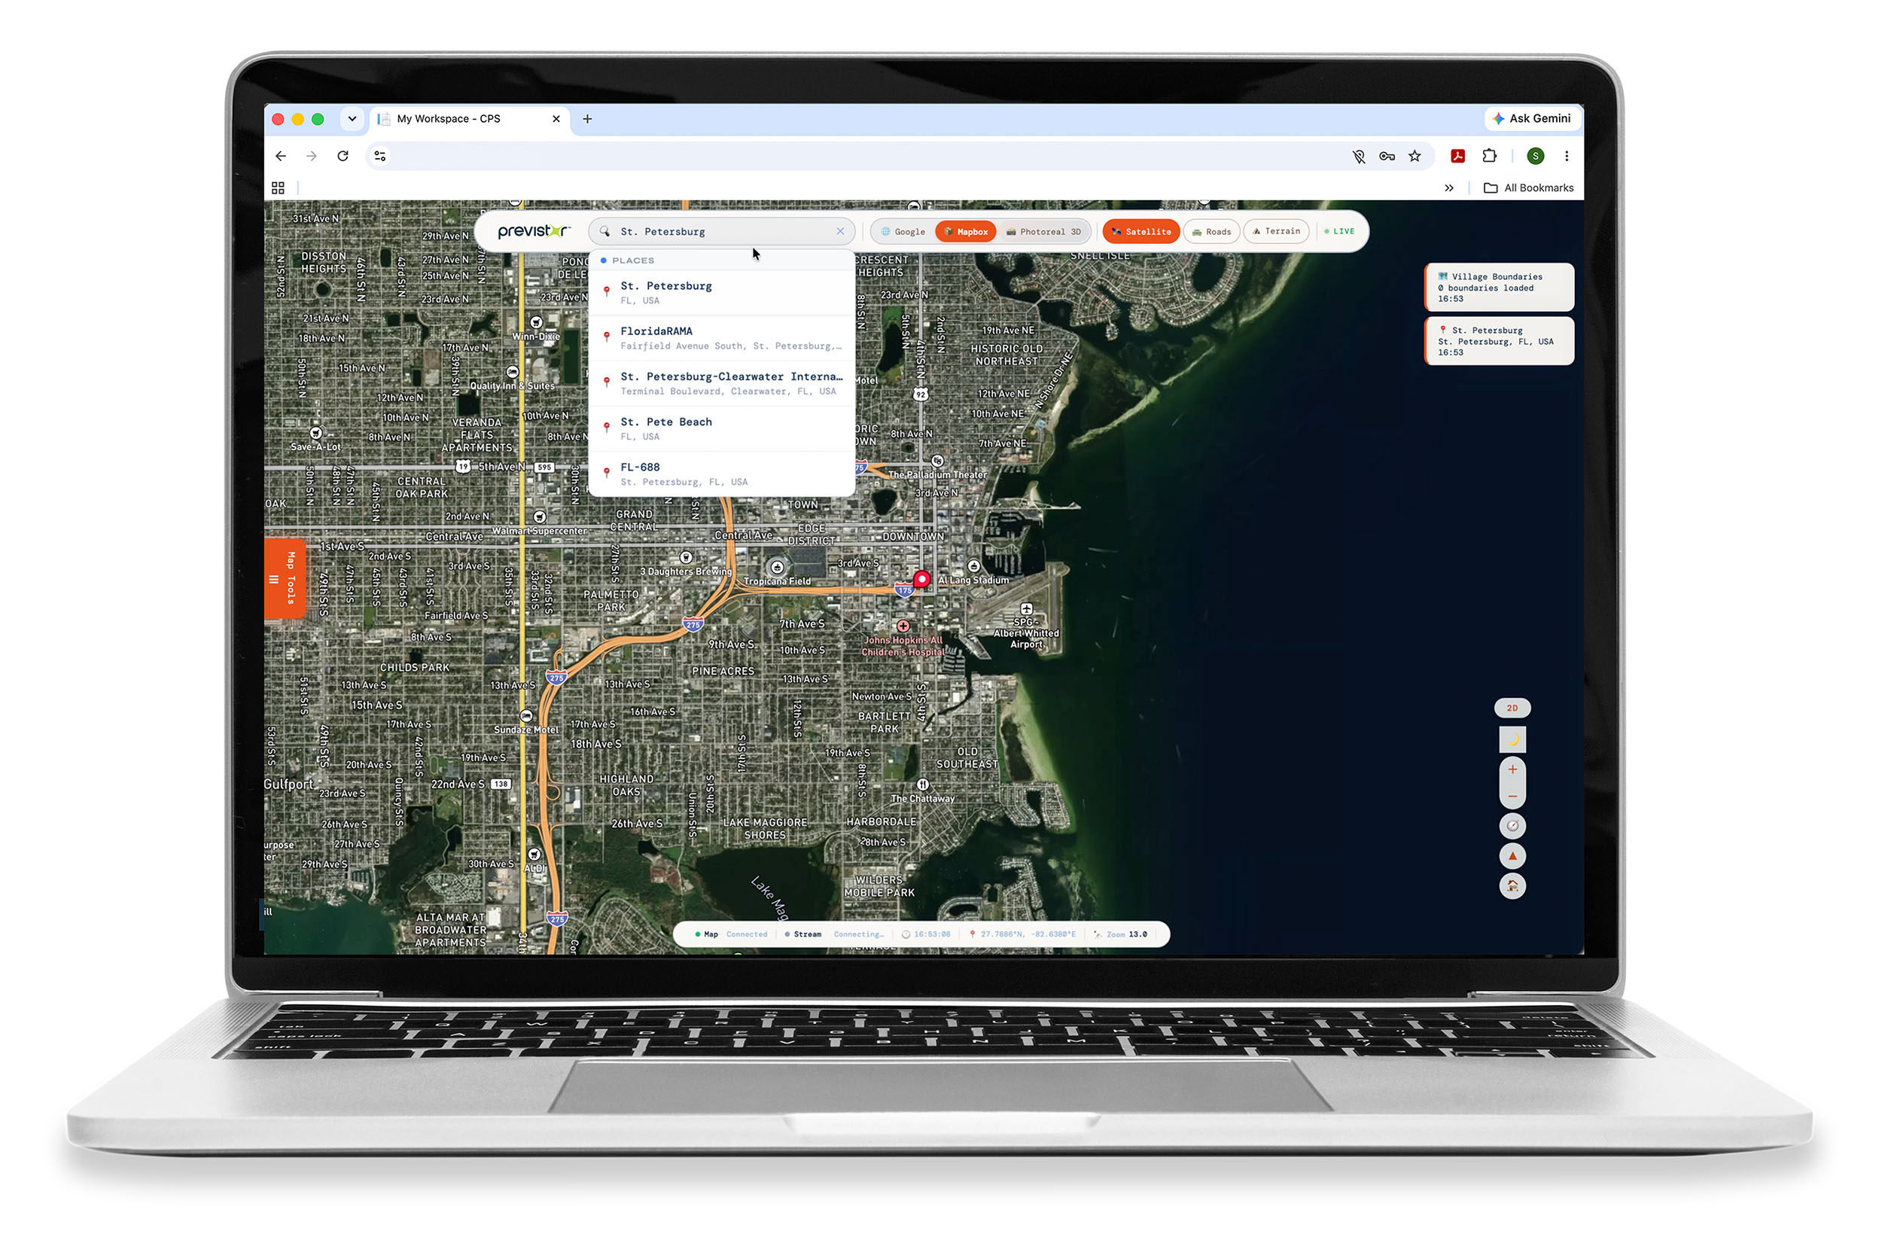
Task: Open the Map Tools side panel
Action: [285, 579]
